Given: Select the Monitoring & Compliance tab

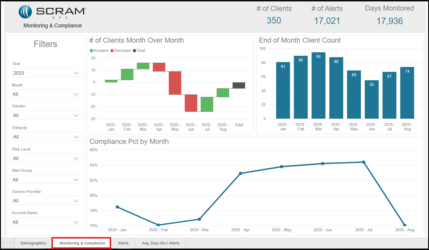Looking at the screenshot, I should [x=82, y=243].
